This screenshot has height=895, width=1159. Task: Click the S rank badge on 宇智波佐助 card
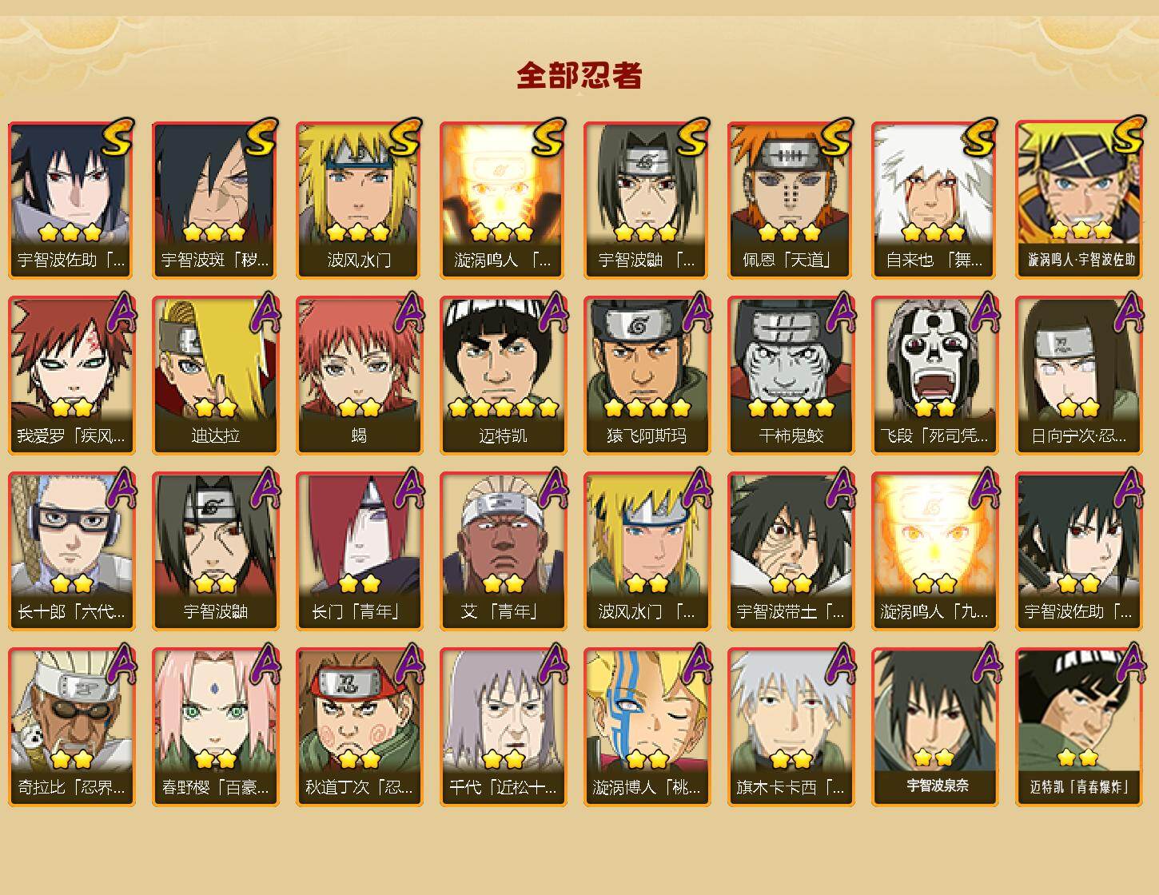(118, 137)
